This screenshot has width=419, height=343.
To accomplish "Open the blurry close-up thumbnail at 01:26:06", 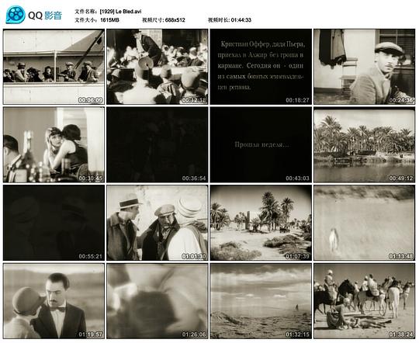I will 157,301.
